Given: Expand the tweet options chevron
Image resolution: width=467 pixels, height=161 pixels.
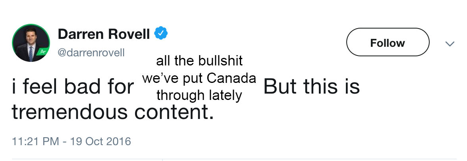Looking at the screenshot, I should pyautogui.click(x=450, y=44).
